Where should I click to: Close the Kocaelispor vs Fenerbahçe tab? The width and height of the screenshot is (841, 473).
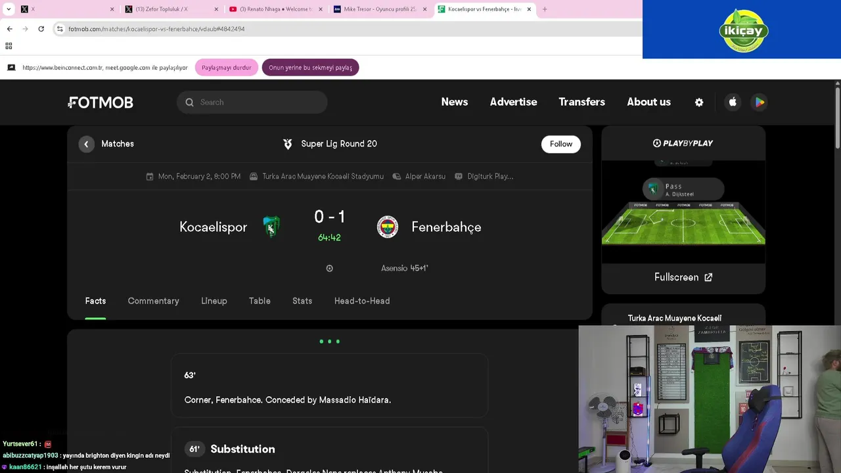pyautogui.click(x=529, y=9)
